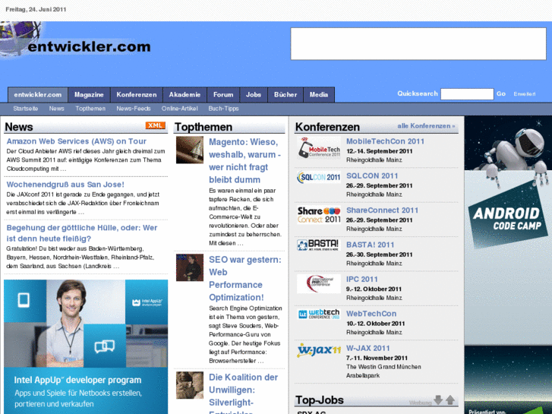Switch to the Forum tab
This screenshot has width=552, height=414.
223,95
